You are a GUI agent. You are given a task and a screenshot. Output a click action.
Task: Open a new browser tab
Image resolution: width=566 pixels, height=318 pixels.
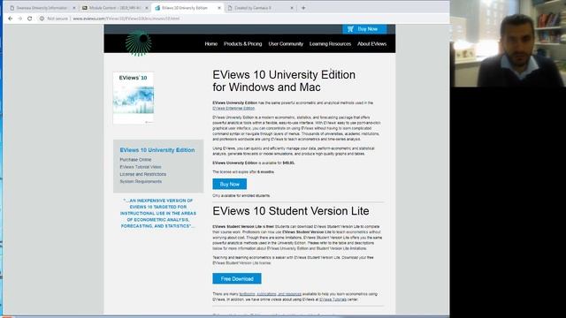tap(303, 8)
